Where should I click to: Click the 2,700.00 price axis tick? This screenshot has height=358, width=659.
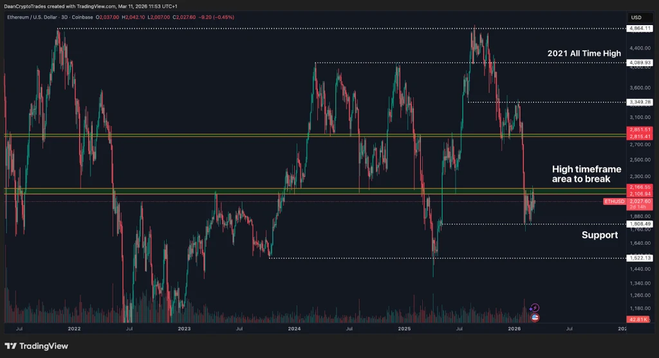click(640, 145)
